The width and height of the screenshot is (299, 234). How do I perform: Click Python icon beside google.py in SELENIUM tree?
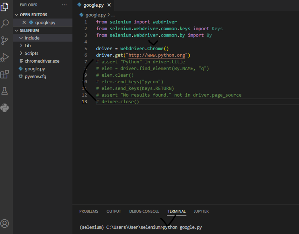click(x=21, y=69)
